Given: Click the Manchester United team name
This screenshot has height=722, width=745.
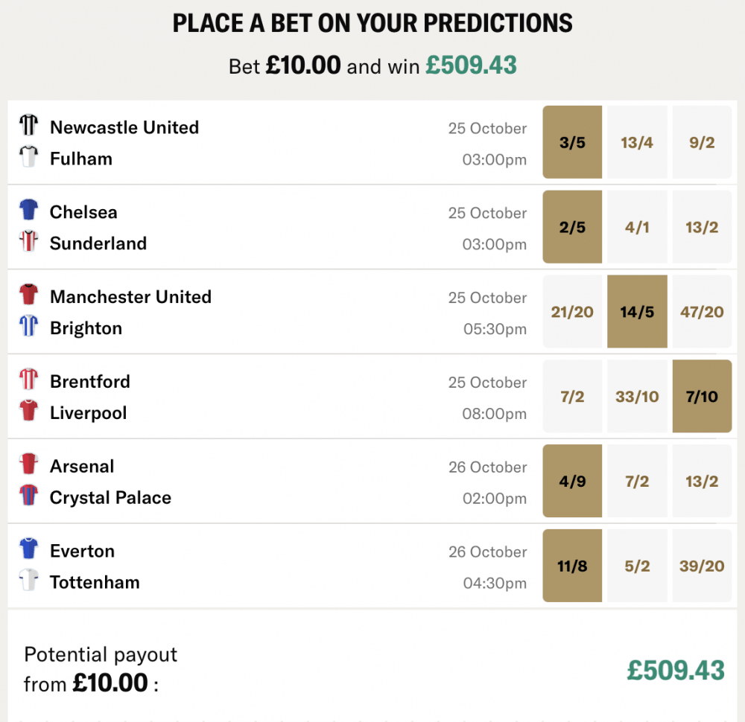Looking at the screenshot, I should point(130,297).
